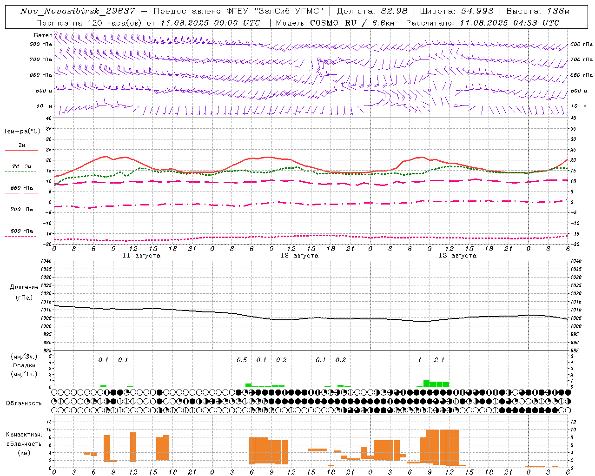Screen dimensions: 595x476
Task: Click the 700 гПа temperature legend entry
Action: coord(21,210)
